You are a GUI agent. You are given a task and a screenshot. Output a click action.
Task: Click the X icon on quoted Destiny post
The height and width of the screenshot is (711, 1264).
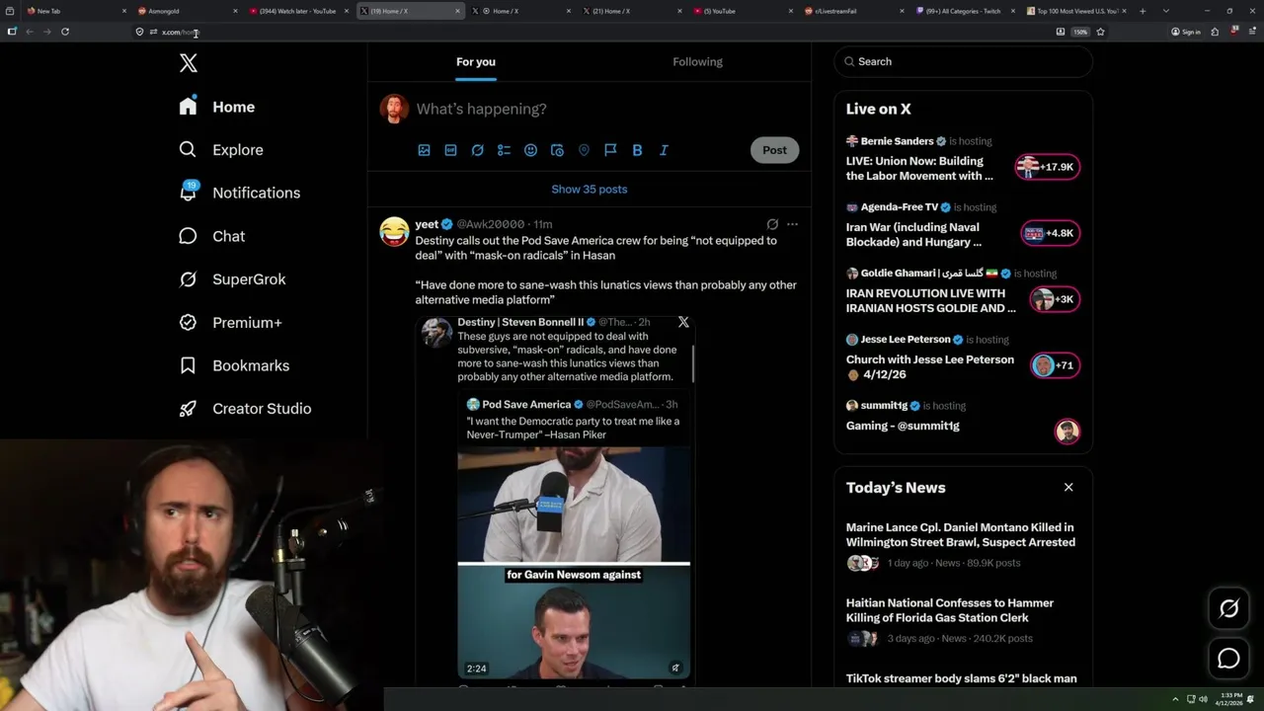(x=683, y=322)
